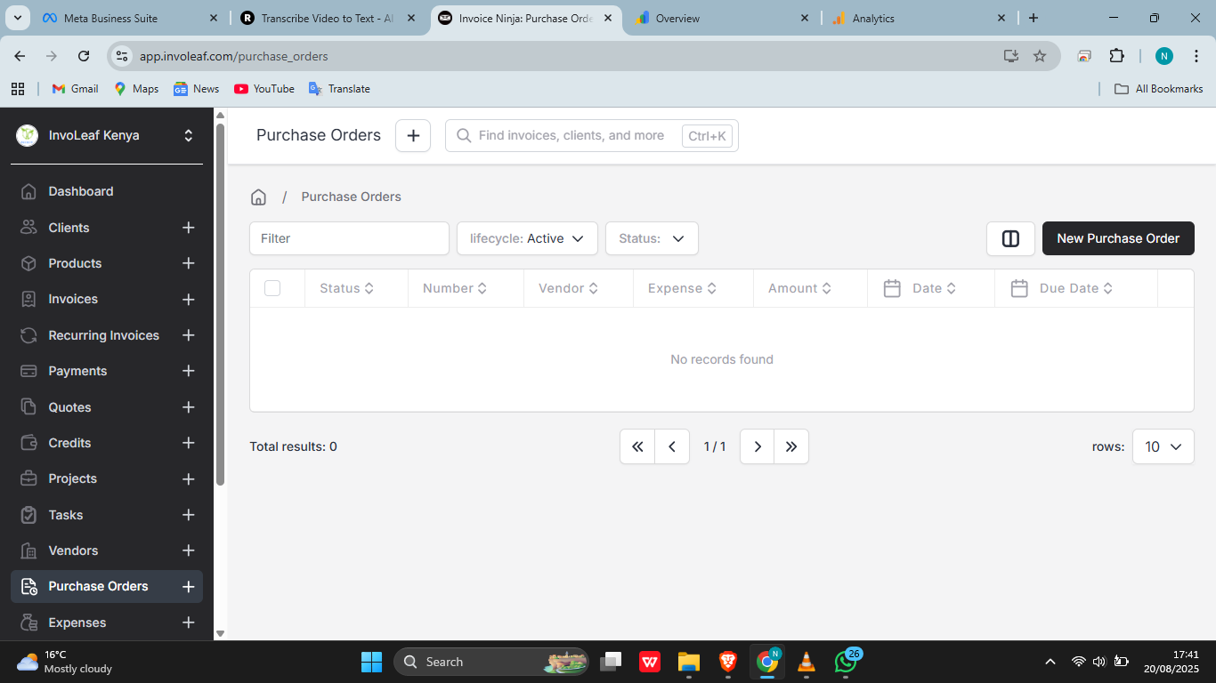The width and height of the screenshot is (1216, 683).
Task: Navigate to Vendors in the sidebar
Action: pyautogui.click(x=73, y=550)
